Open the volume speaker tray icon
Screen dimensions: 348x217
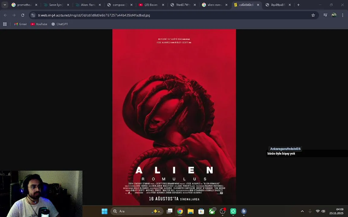pos(323,211)
